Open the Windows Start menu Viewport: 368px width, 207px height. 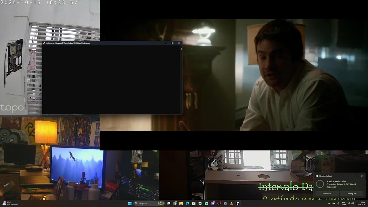(x=130, y=203)
